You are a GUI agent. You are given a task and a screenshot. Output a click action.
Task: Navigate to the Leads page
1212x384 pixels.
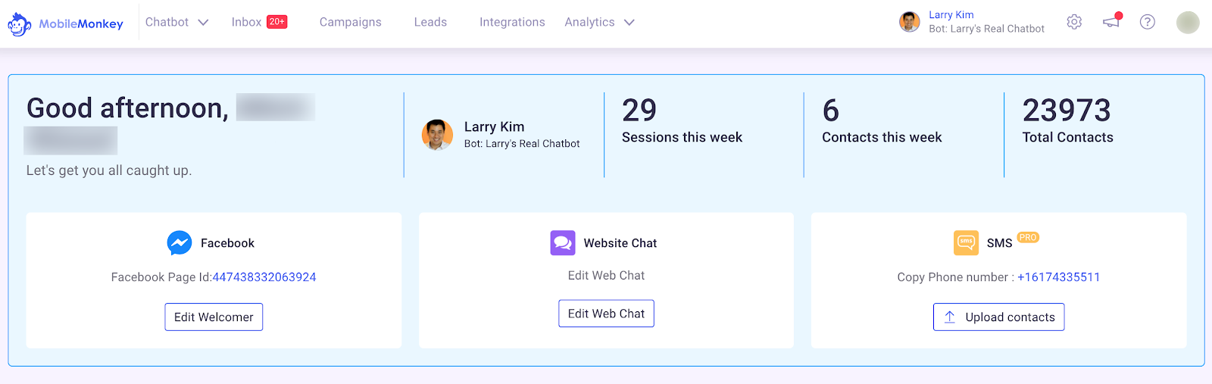tap(430, 22)
